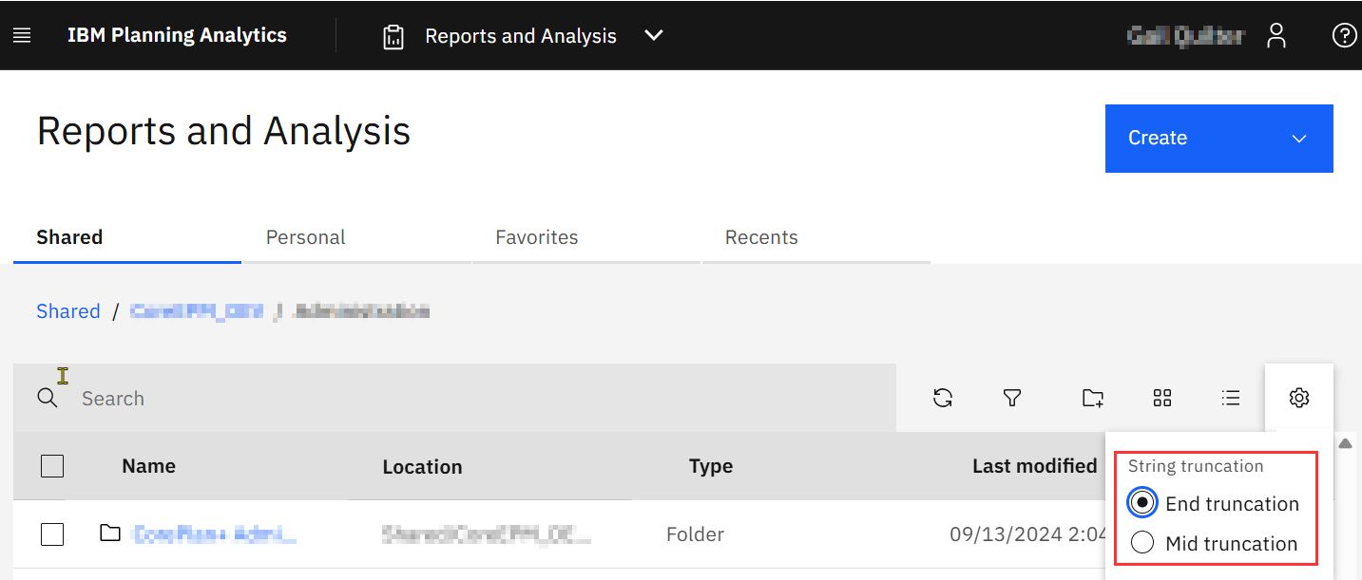Click the Shared breadcrumb link
Screen dimensions: 1362x580
tap(68, 311)
